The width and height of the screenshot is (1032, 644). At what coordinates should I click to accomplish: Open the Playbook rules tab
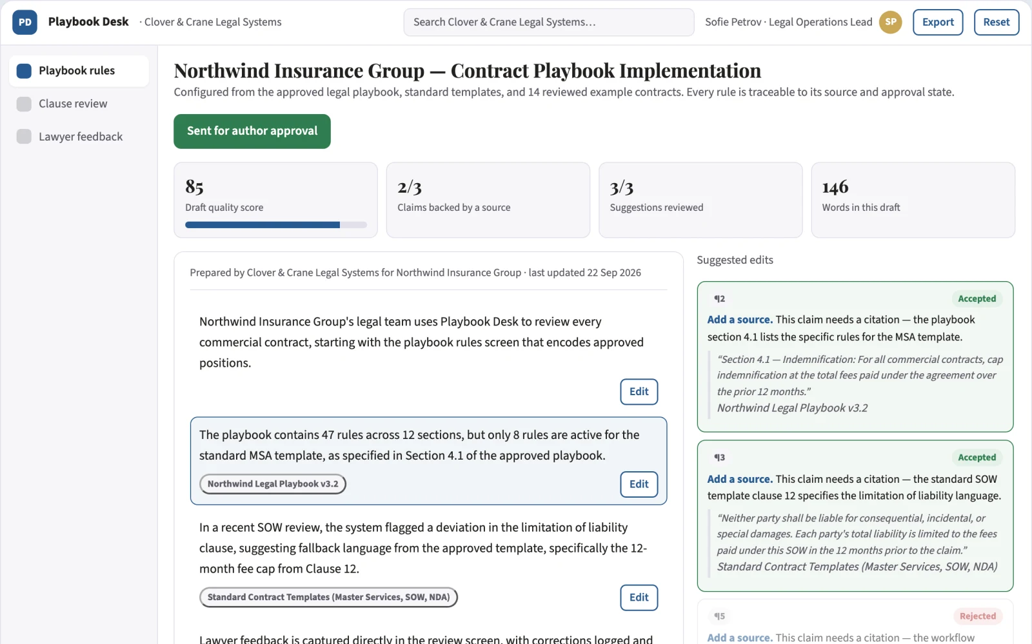[x=79, y=71]
